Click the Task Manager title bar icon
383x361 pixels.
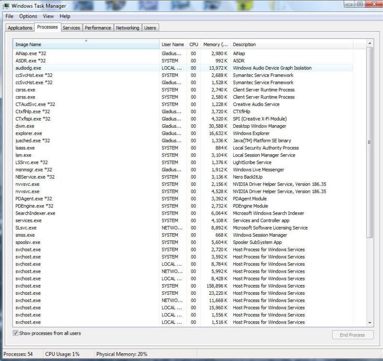point(6,6)
